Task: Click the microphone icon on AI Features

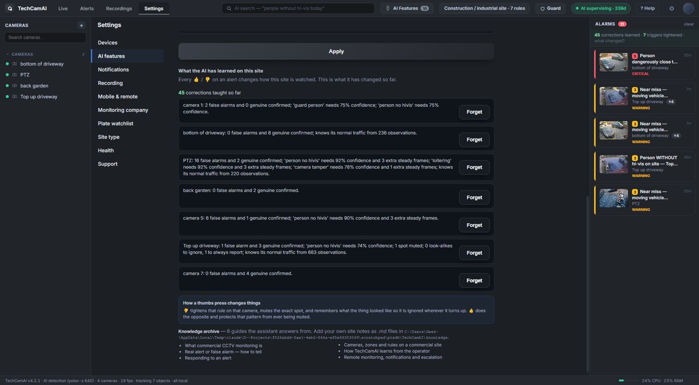Action: 388,8
